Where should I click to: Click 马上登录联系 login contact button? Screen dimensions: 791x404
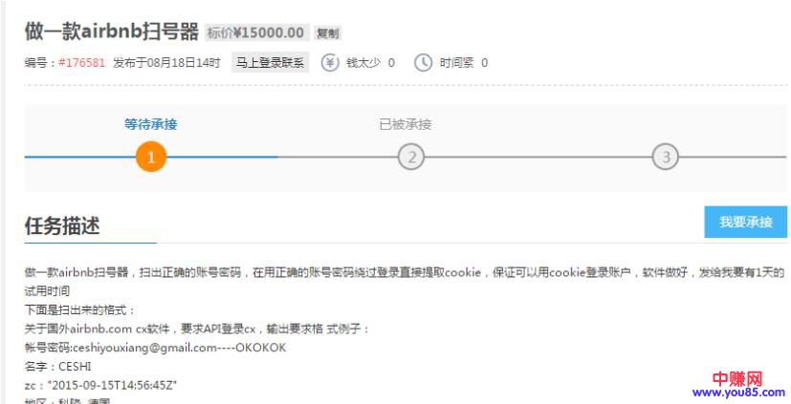(271, 63)
